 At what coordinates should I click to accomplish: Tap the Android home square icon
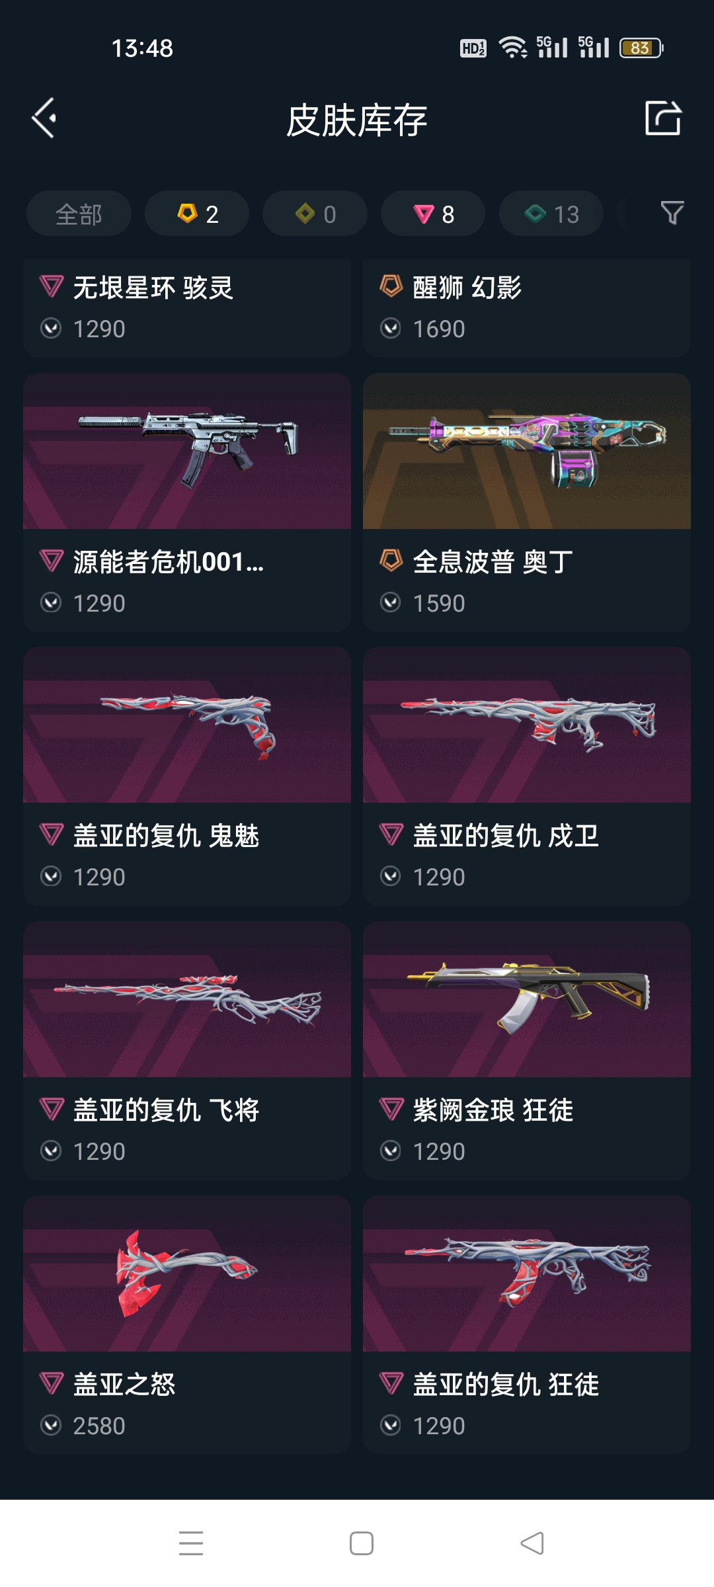tap(362, 1543)
